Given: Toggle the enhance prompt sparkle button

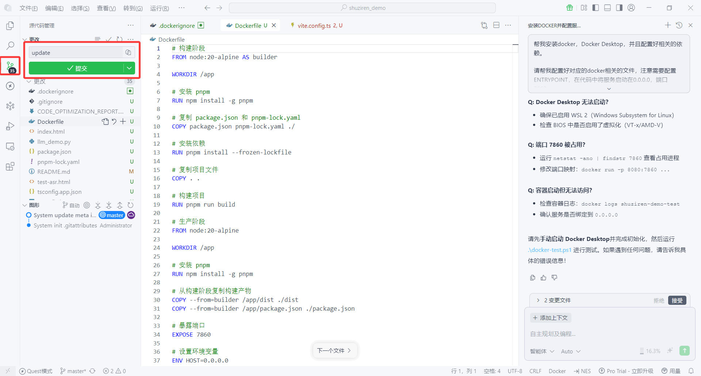Looking at the screenshot, I should click(x=670, y=351).
